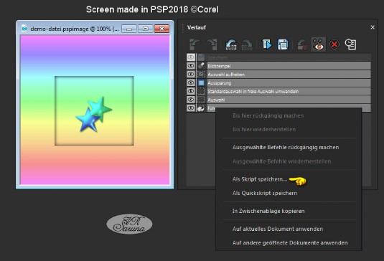Select the Bildstempel history entry text

219,66
